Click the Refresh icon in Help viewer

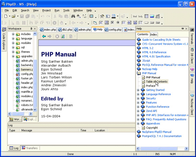point(63,36)
